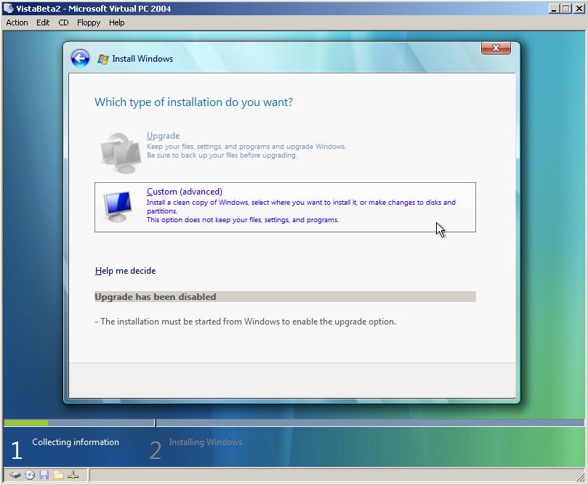Select the Upgrade monitor icon
The image size is (588, 485).
pos(118,150)
